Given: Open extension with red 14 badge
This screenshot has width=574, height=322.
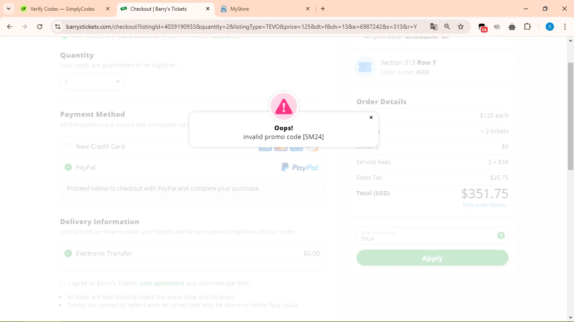Looking at the screenshot, I should coord(483,27).
